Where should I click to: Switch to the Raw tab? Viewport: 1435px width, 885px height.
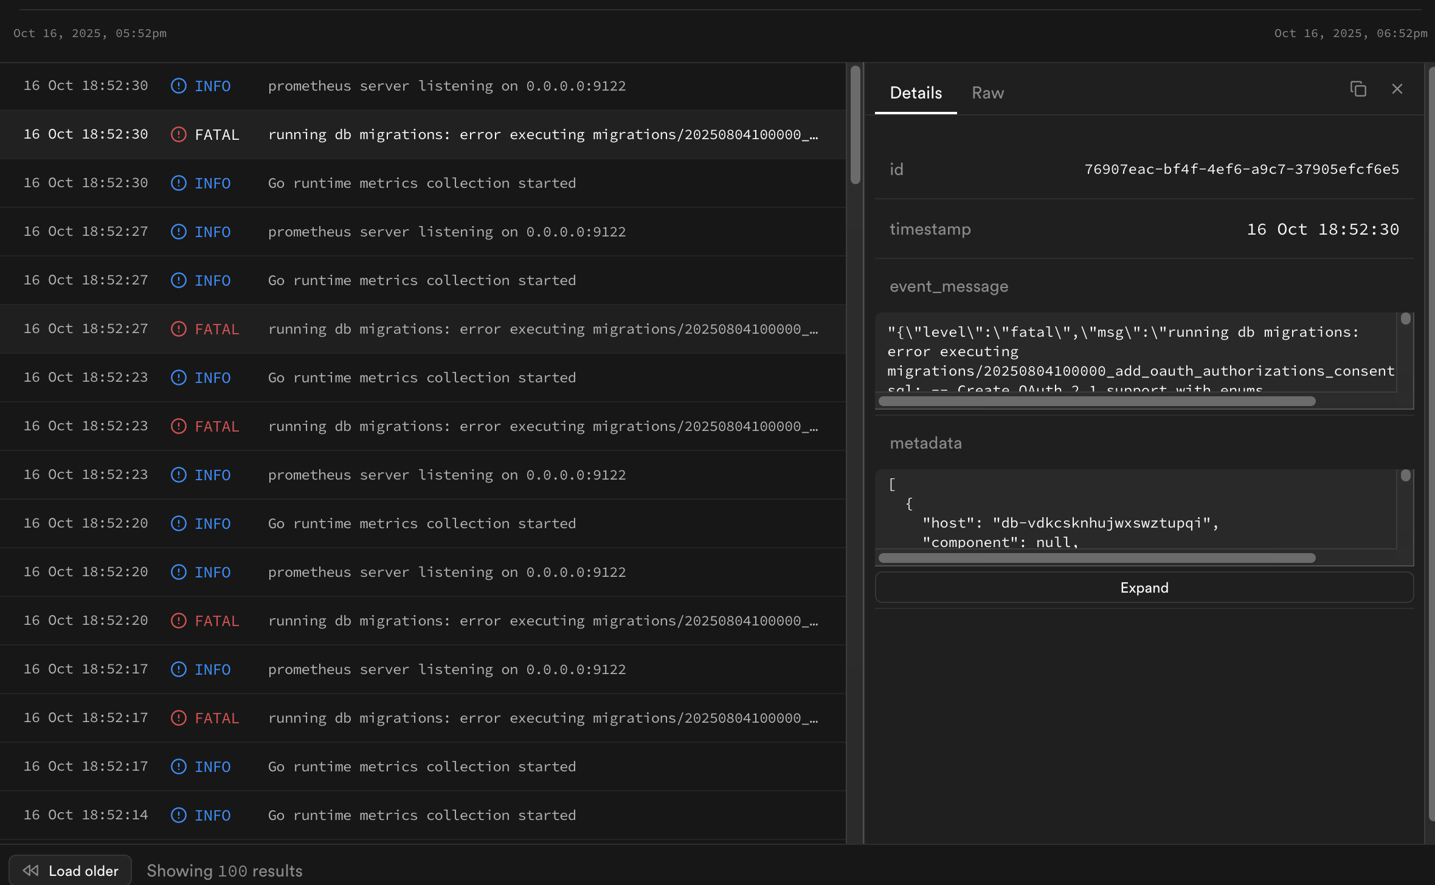pos(987,93)
